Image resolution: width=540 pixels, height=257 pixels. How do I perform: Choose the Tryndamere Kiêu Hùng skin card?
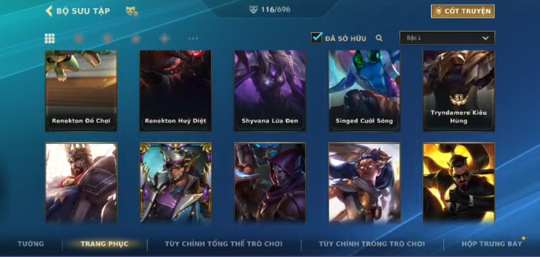459,91
